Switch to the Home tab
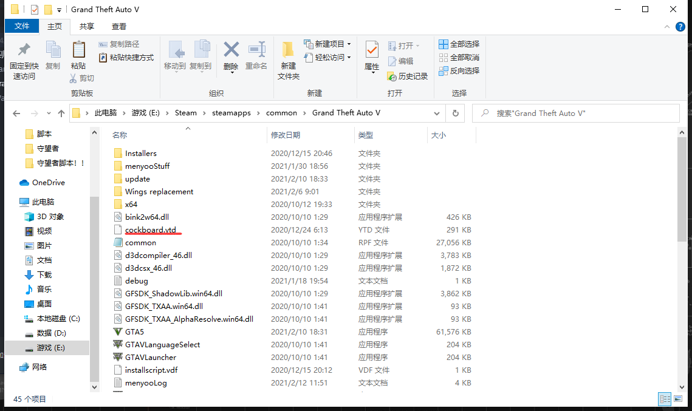 (55, 27)
